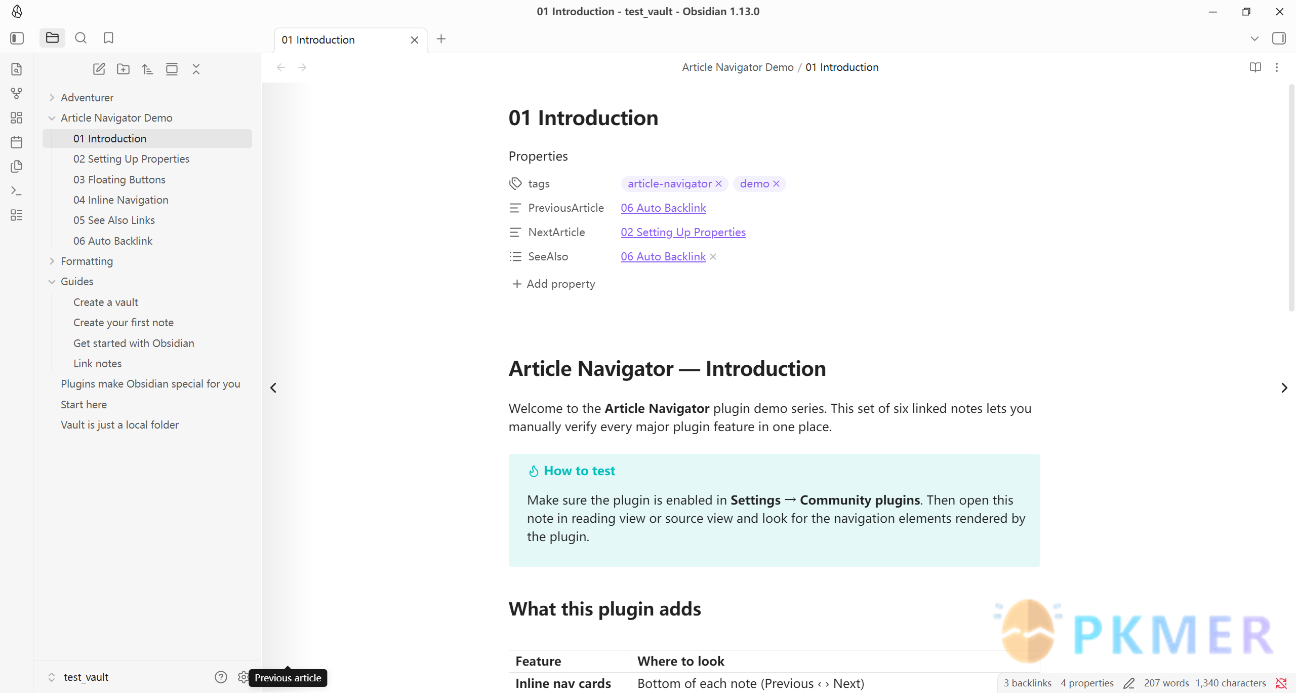Open Create a vault note
This screenshot has width=1296, height=693.
tap(105, 302)
